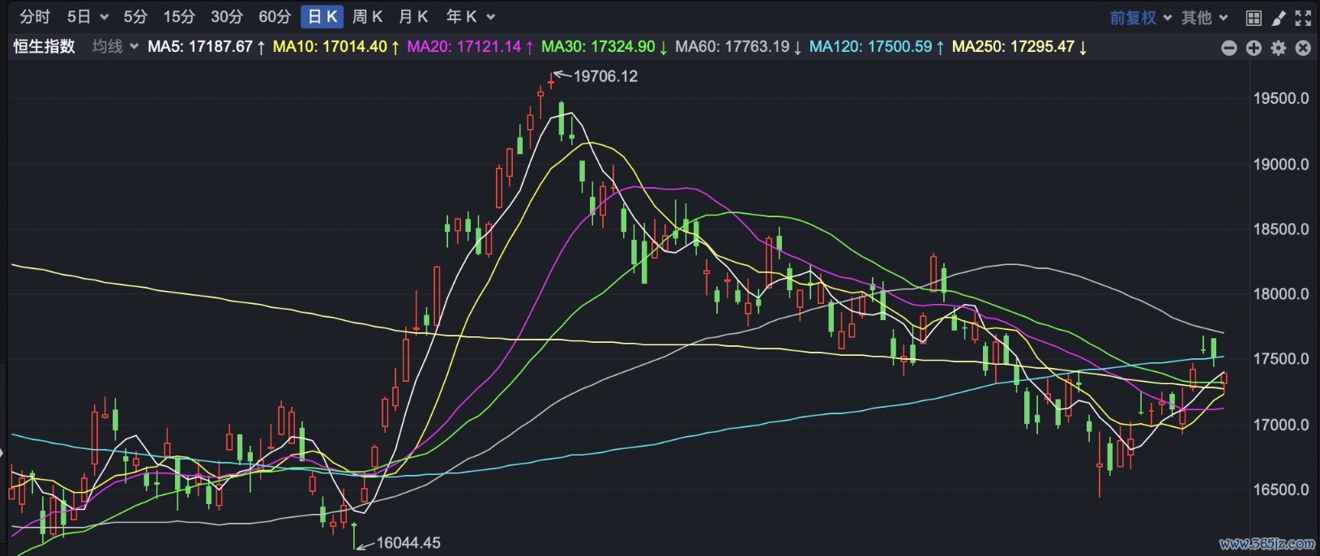1320x556 pixels.
Task: Select the 日K daily candlestick tab
Action: point(323,16)
